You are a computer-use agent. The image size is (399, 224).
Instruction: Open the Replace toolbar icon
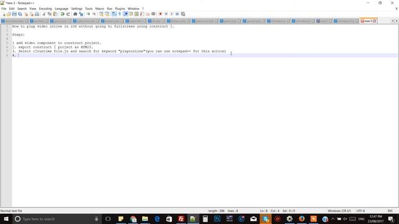pos(81,14)
